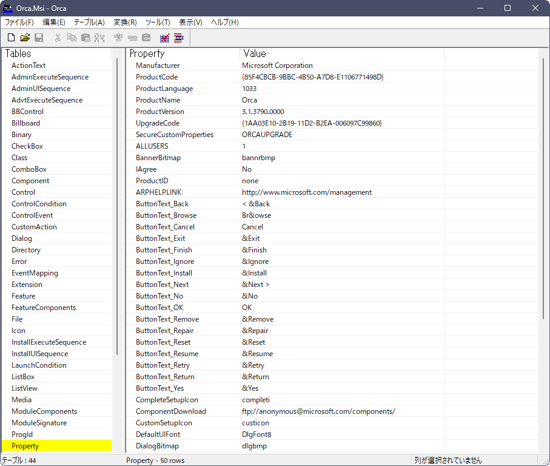Click the ProductLanguage value 1033
This screenshot has width=550, height=466.
point(249,89)
